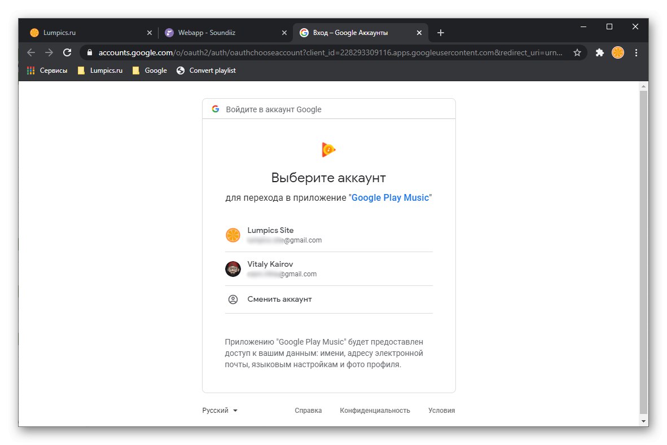Bookmark this page with the star icon
Screen dimensions: 667x445
point(577,52)
